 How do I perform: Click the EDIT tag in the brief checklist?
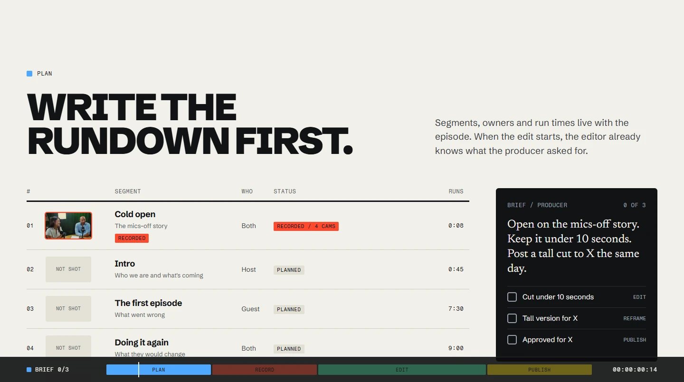click(639, 297)
